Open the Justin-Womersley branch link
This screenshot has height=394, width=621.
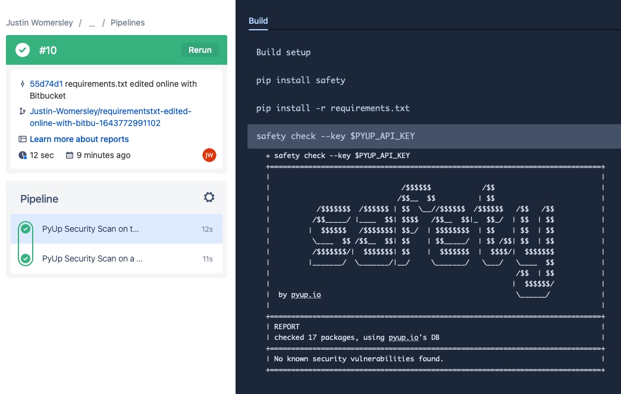(111, 117)
